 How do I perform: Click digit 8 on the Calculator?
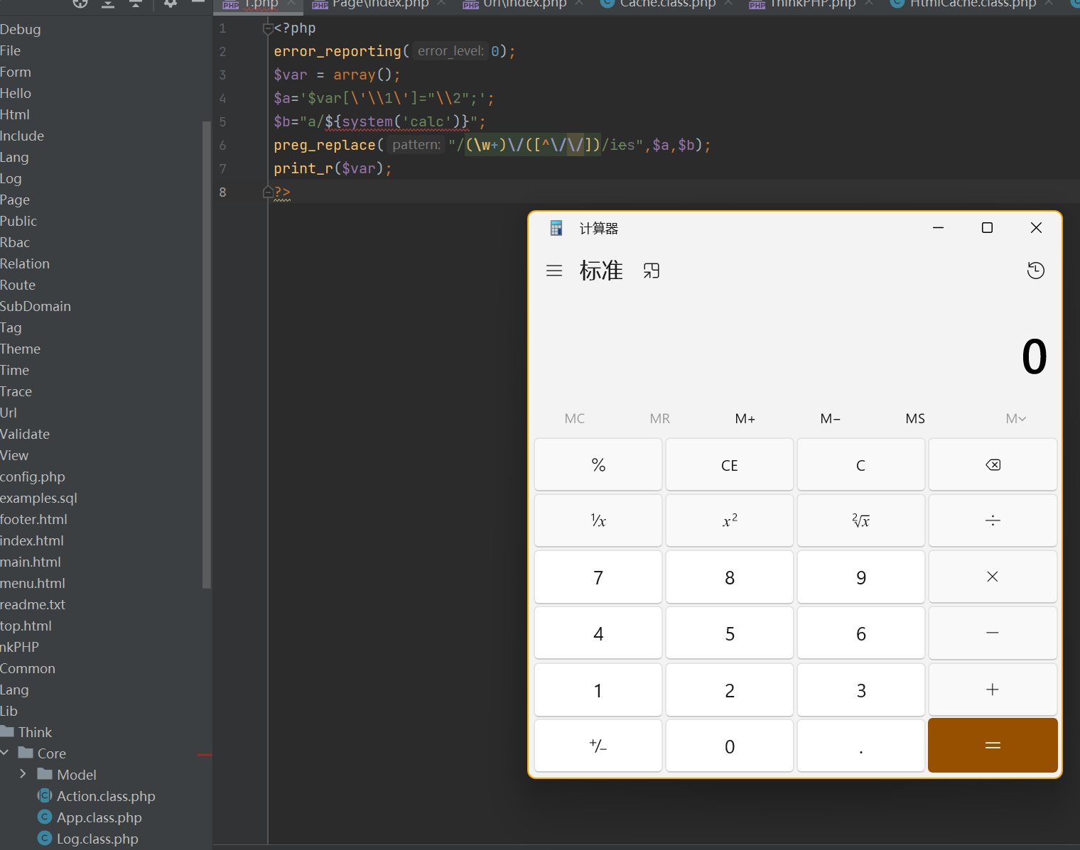click(730, 577)
